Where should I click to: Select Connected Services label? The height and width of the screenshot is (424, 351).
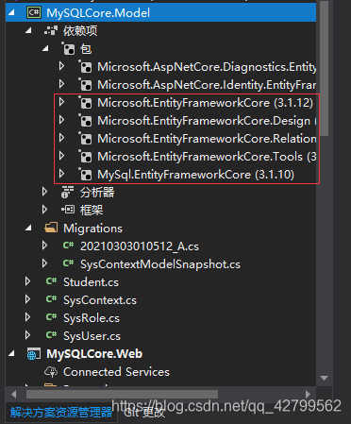pyautogui.click(x=116, y=372)
